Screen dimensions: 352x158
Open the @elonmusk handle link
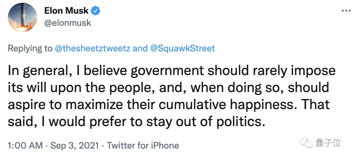[68, 23]
